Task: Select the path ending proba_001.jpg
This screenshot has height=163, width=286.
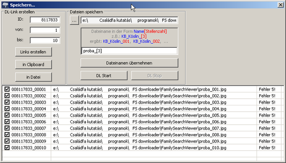Action: point(140,89)
